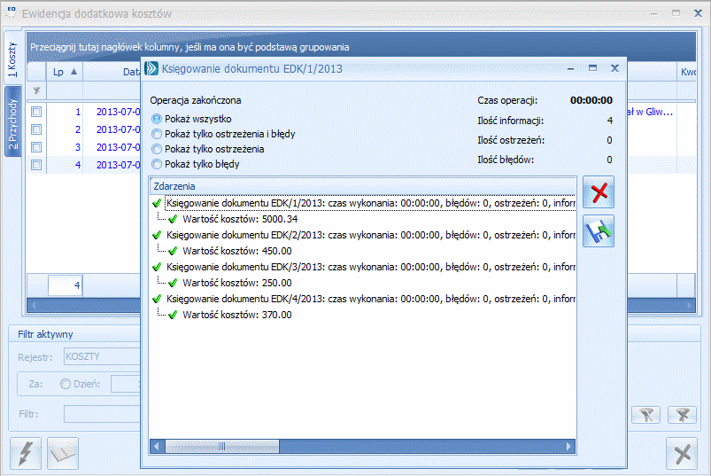Click the Kwota column header partially visible
711x476 pixels.
point(687,72)
